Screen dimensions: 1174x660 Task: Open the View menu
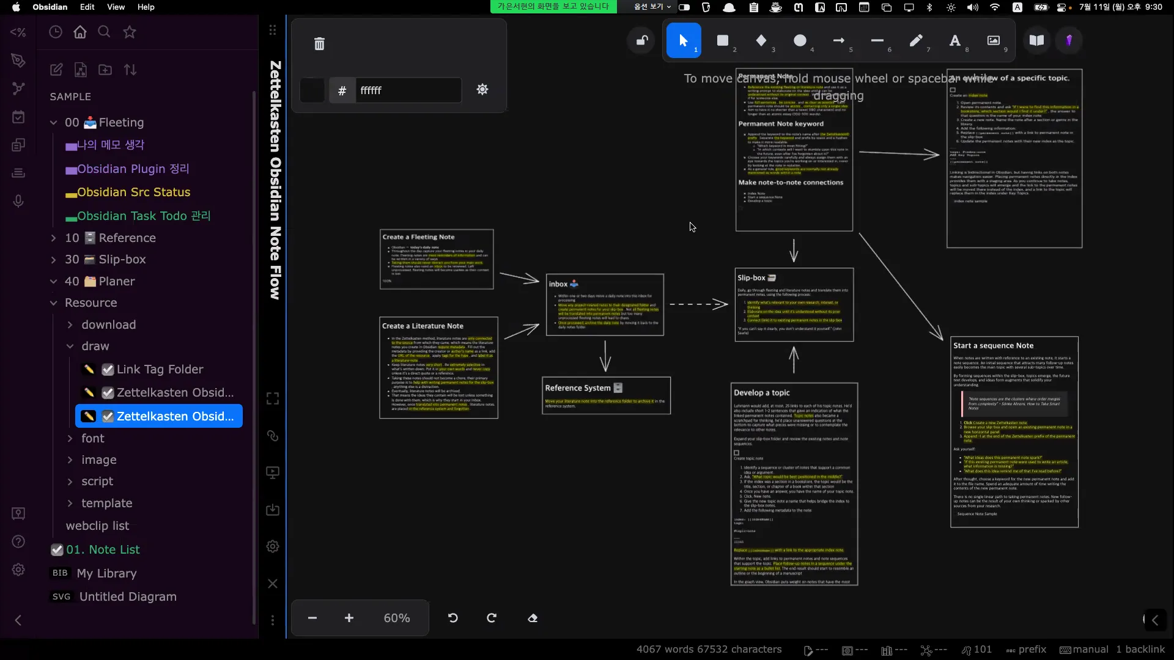click(116, 7)
